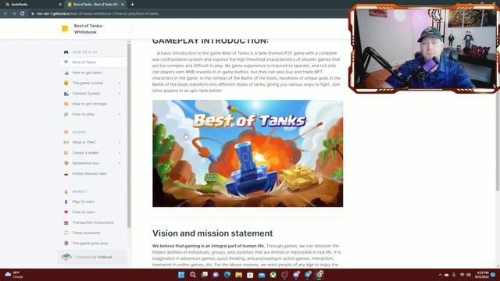Click the Best of Tanks banner image
Image resolution: width=500 pixels, height=281 pixels.
pyautogui.click(x=248, y=153)
